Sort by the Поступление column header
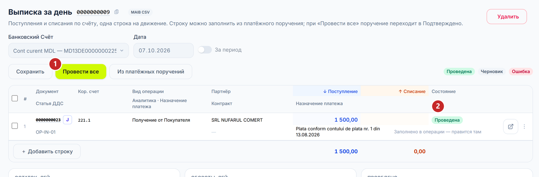This screenshot has width=539, height=177. tap(340, 91)
